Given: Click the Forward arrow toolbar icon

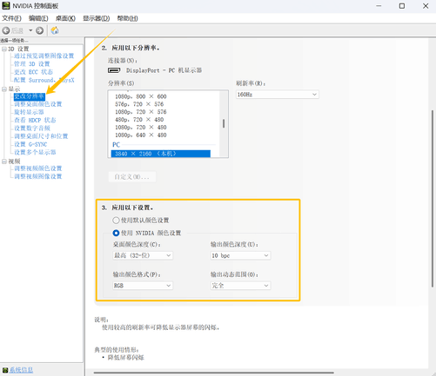Looking at the screenshot, I should (x=40, y=30).
